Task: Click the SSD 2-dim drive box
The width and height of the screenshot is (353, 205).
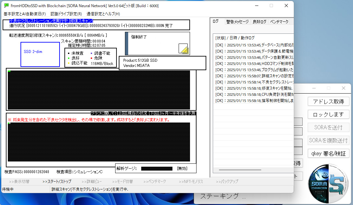Action: [x=40, y=54]
